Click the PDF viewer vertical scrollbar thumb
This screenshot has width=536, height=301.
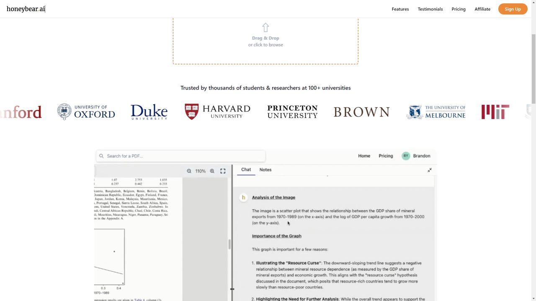click(x=229, y=245)
